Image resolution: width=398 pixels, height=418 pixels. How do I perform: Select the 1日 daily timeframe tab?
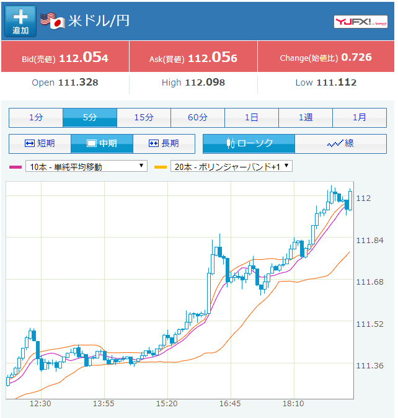click(252, 117)
